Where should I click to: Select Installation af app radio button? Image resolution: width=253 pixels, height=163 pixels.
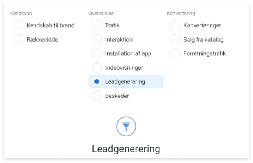[x=97, y=53]
